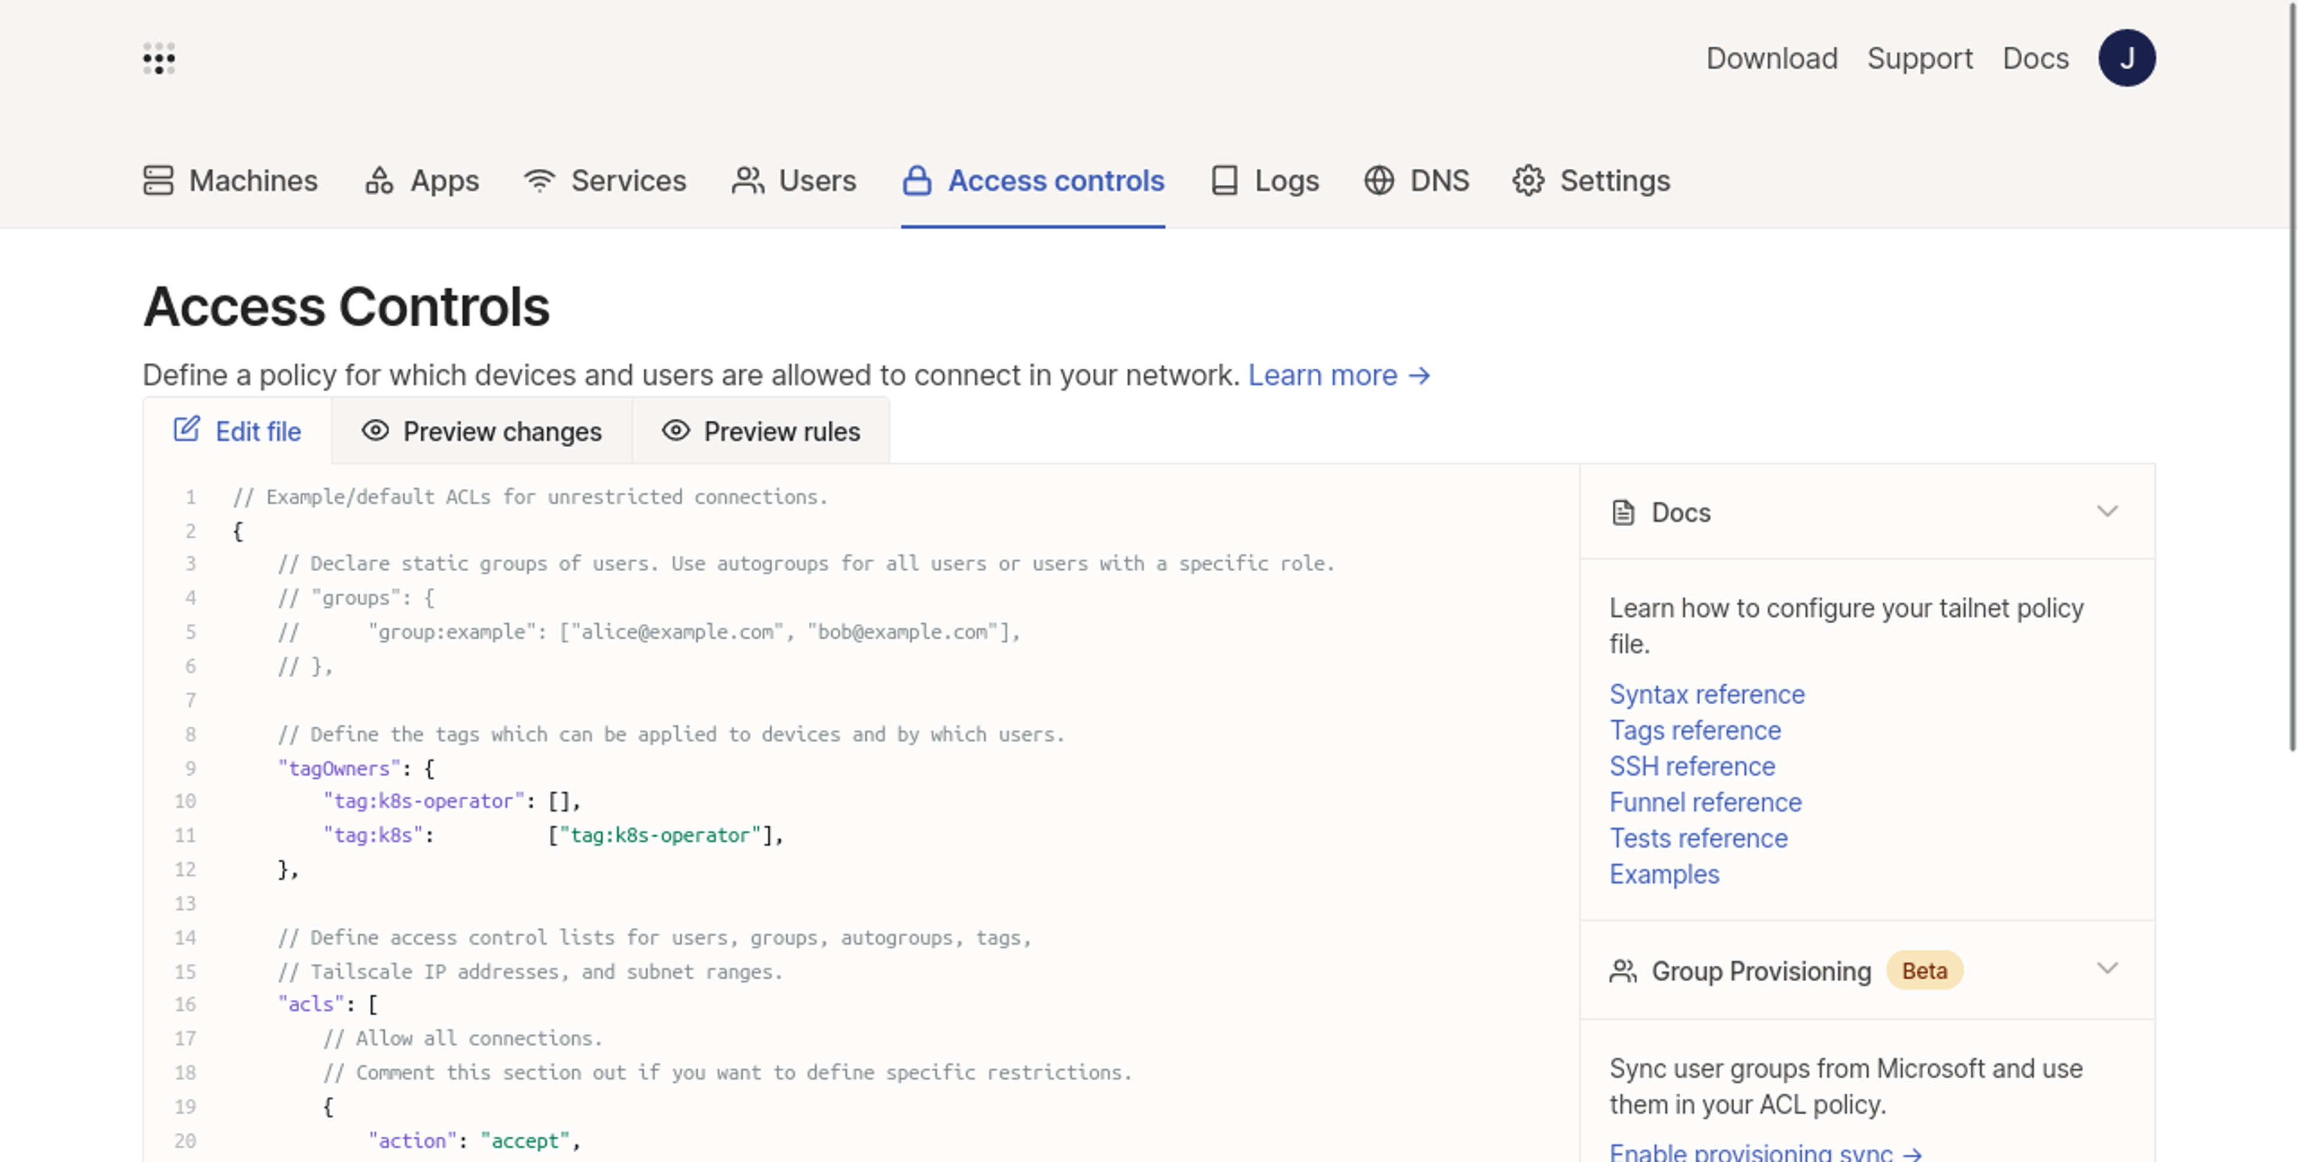The height and width of the screenshot is (1162, 2298).
Task: Collapse the Group Provisioning chevron
Action: (2106, 969)
